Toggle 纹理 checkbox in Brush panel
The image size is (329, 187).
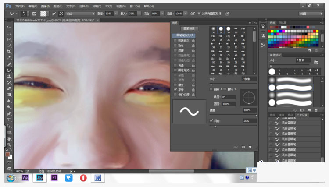pyautogui.click(x=175, y=50)
